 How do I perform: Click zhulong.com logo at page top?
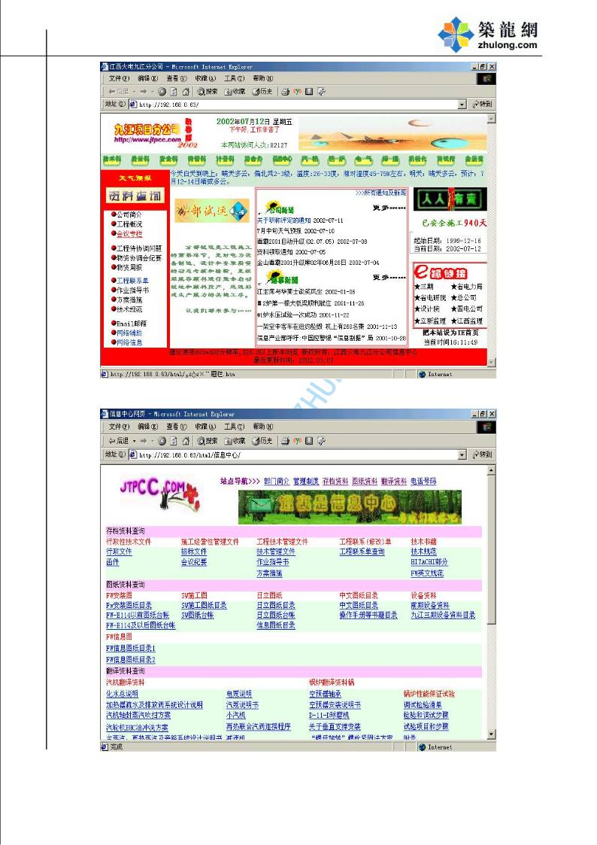[x=488, y=35]
